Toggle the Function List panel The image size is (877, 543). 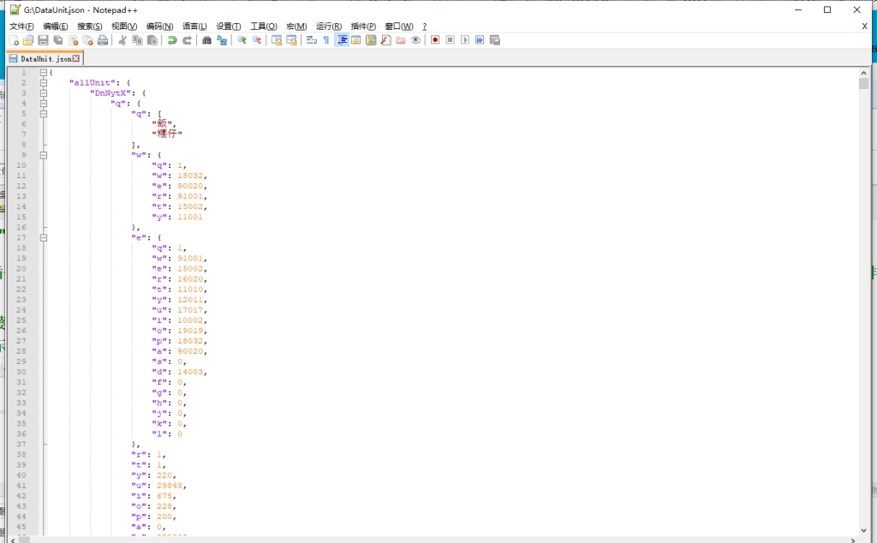(x=386, y=40)
